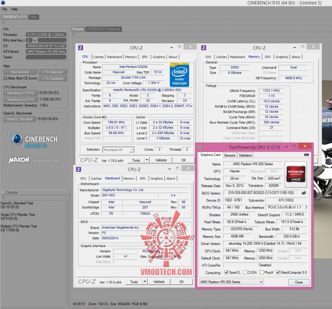Open Tools dropdown arrow in CPU-Z Mainboard window
Screen dimensions: 332x309
click(x=145, y=282)
